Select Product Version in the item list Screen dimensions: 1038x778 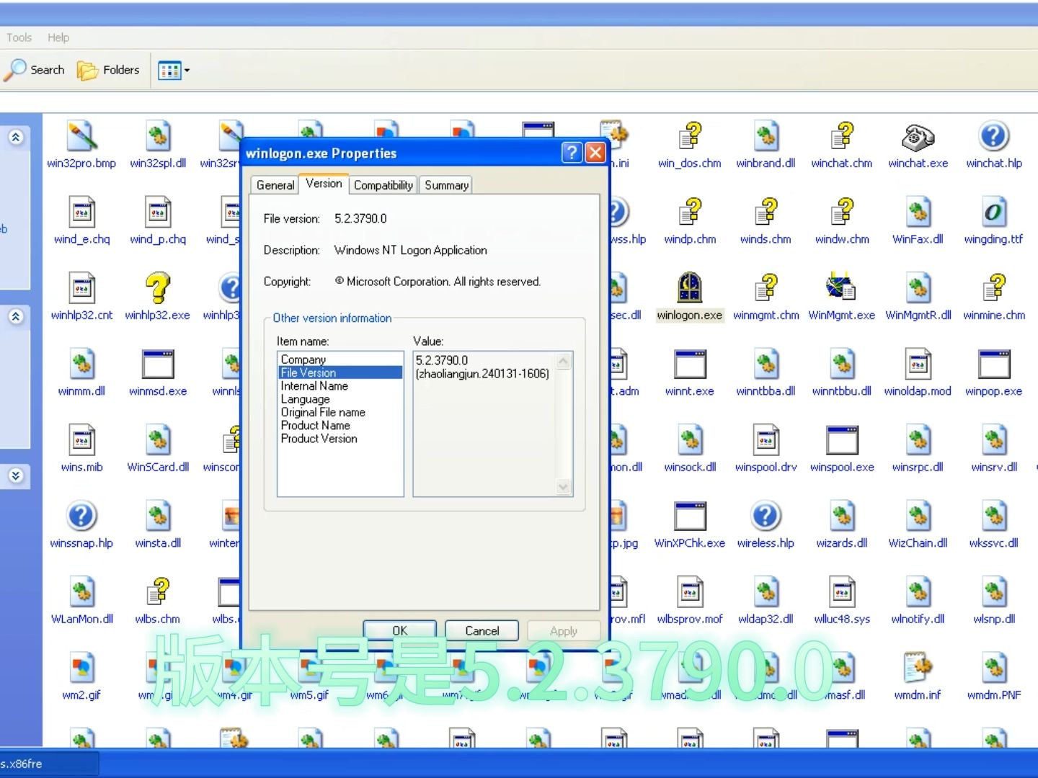(x=319, y=439)
